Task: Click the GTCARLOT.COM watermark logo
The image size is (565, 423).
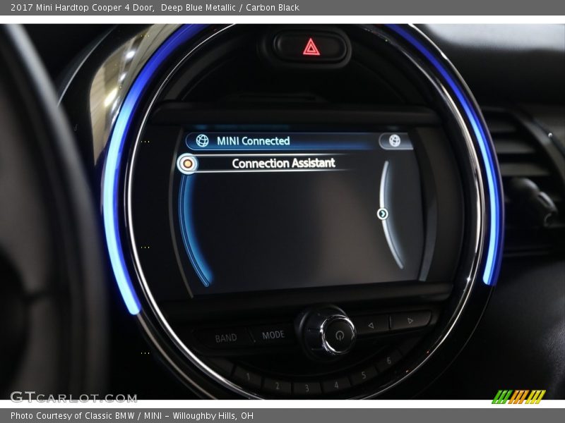Action: [x=73, y=398]
